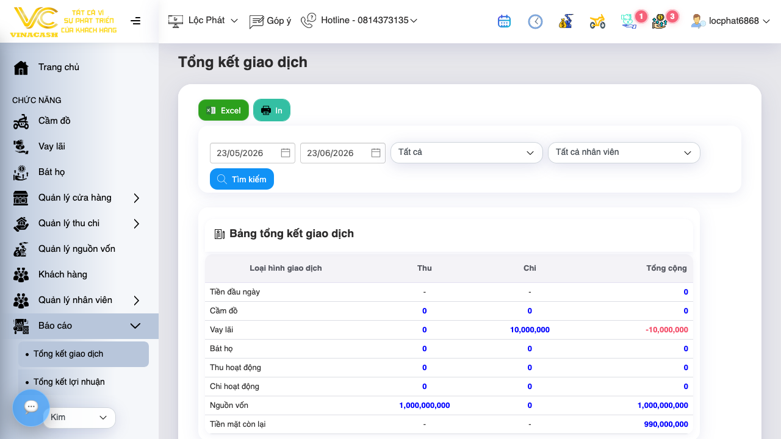Click the Quản lý cửa hàng store icon
This screenshot has height=439, width=781.
click(21, 198)
